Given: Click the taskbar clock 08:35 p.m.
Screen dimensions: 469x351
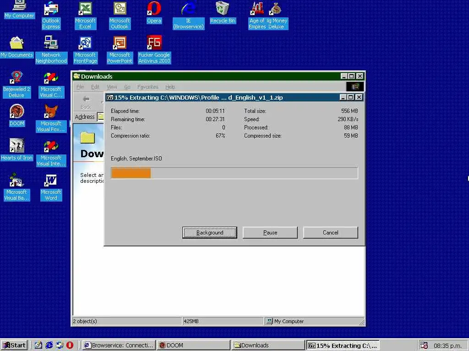Looking at the screenshot, I should click(x=447, y=346).
